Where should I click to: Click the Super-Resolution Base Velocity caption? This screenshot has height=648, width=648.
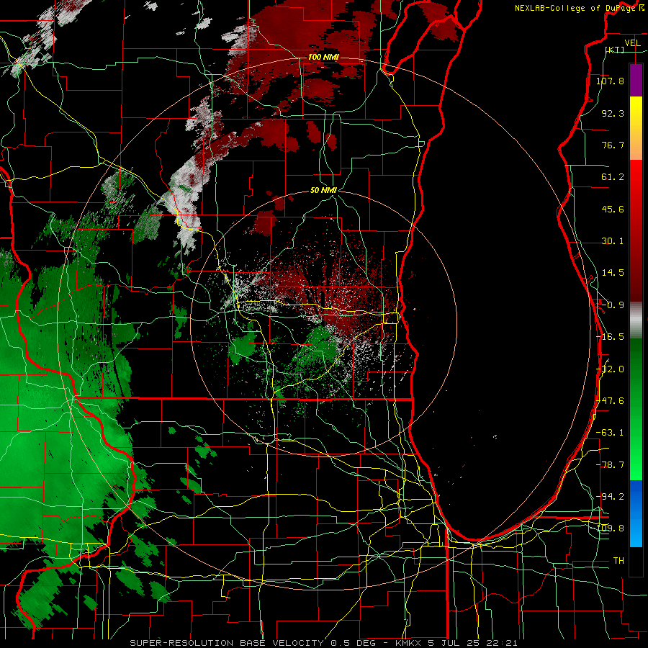323,643
